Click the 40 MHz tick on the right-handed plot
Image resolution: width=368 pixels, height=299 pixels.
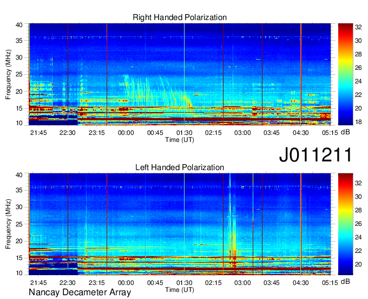point(19,25)
